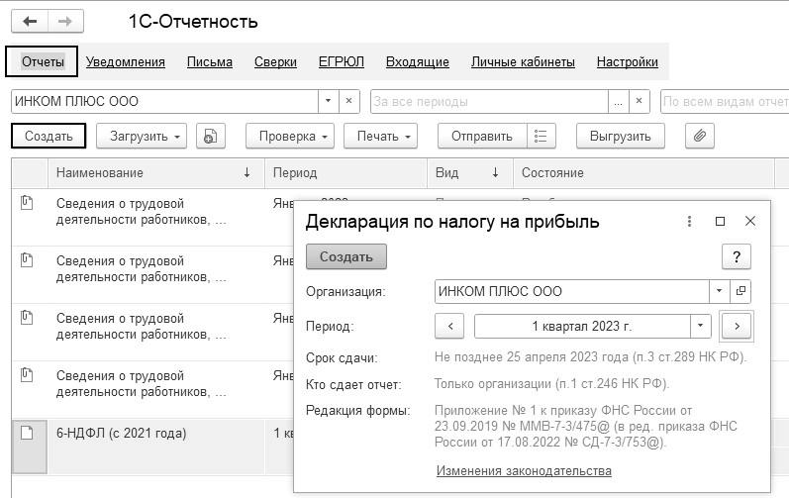The width and height of the screenshot is (789, 498).
Task: Click the Выгрузить button
Action: click(621, 136)
